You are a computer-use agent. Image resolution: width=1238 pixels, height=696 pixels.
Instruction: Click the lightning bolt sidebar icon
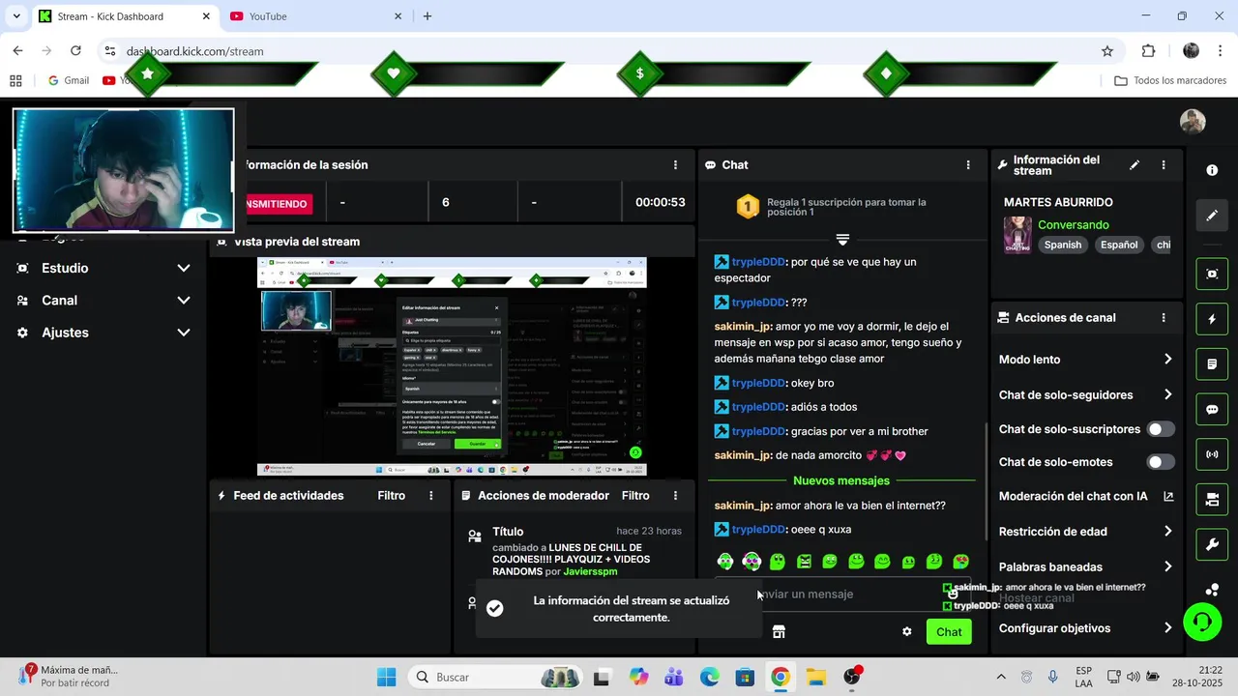(1212, 319)
